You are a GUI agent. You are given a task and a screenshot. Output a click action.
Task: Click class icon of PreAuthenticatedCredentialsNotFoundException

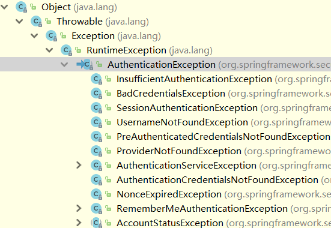(x=96, y=136)
